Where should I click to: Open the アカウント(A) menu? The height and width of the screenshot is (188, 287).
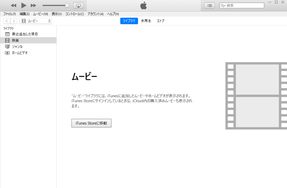pos(95,14)
